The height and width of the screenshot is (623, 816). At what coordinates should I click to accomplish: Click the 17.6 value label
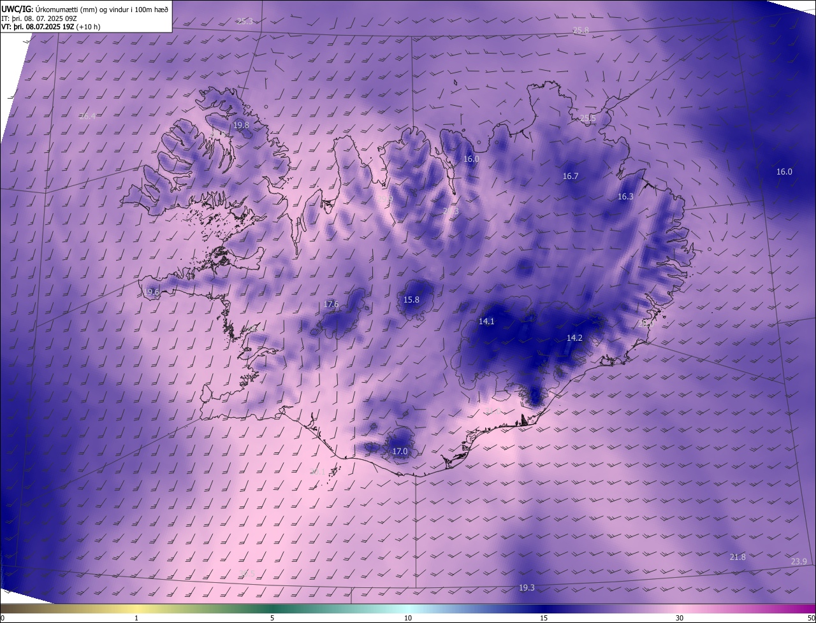331,304
